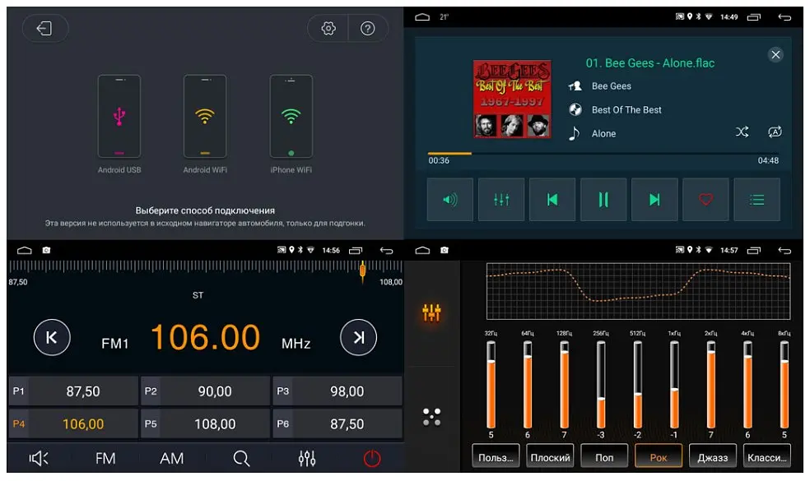Open the music playlist list icon
The image size is (810, 481).
tap(756, 200)
